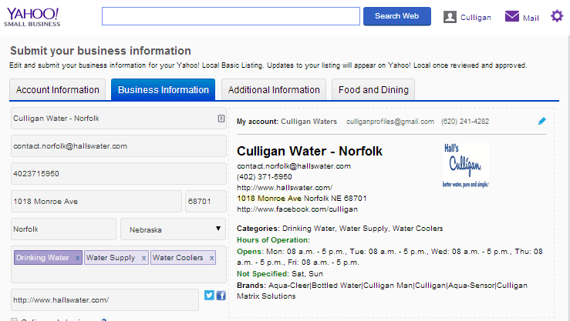Focus the web search input box
This screenshot has width=570, height=321.
(x=231, y=16)
